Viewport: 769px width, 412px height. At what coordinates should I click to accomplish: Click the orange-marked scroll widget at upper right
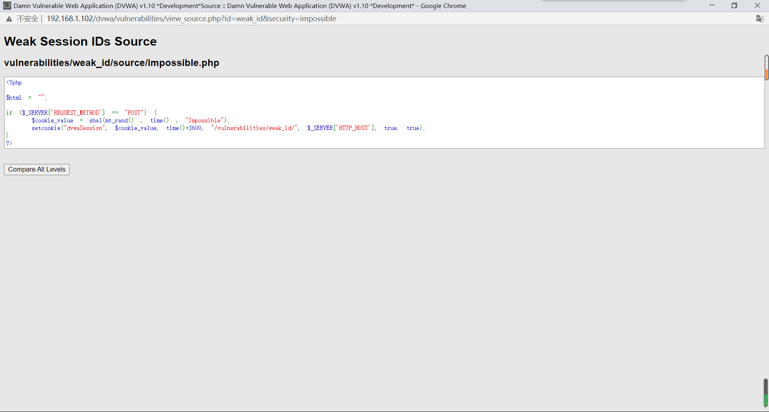(766, 68)
